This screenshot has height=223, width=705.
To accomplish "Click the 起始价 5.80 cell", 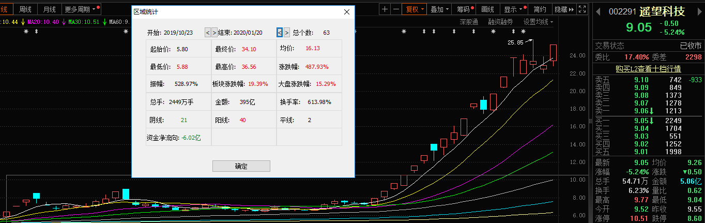I will point(179,48).
